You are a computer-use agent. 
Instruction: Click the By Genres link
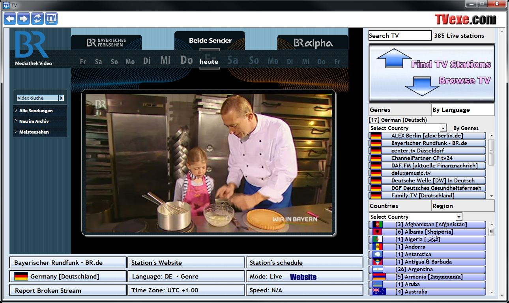pyautogui.click(x=466, y=128)
